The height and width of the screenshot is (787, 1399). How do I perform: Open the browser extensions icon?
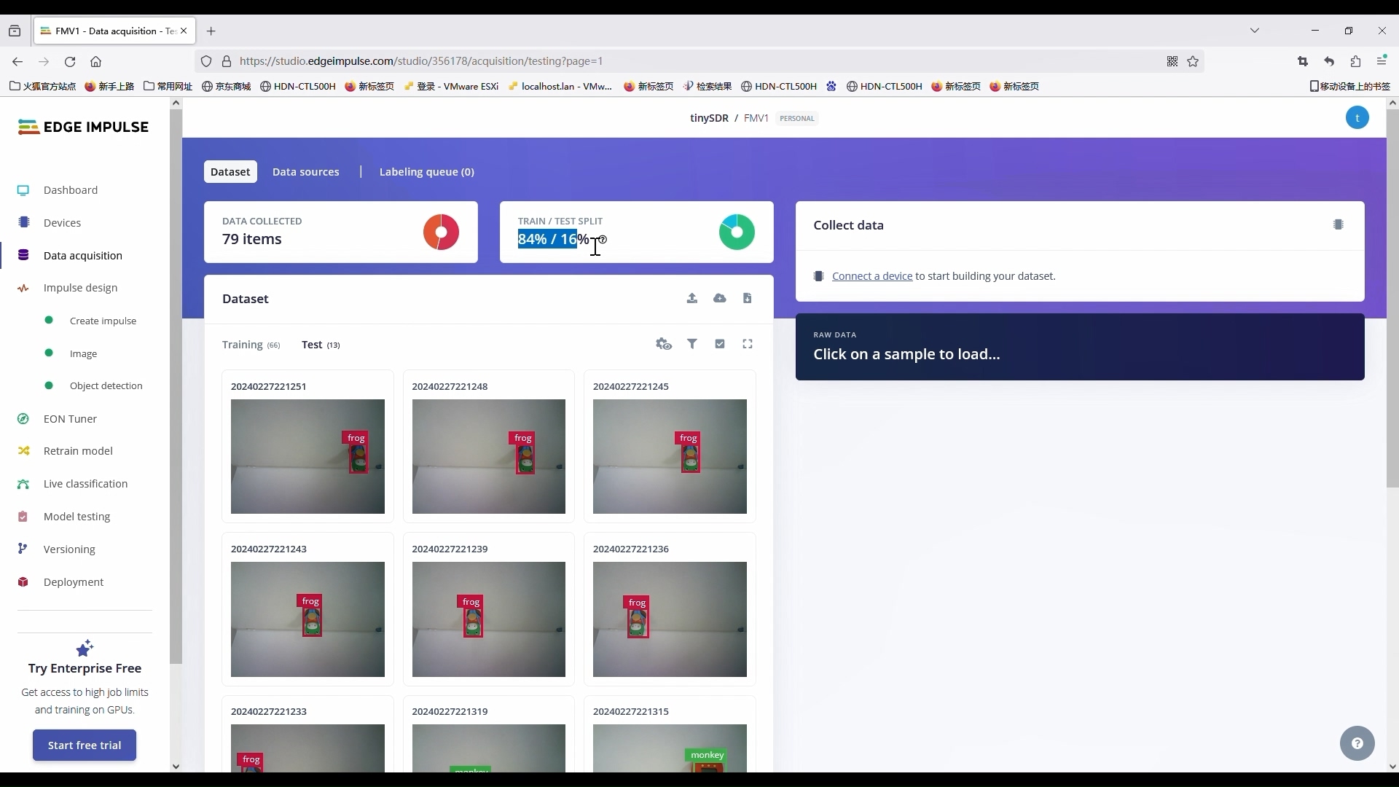[1355, 62]
